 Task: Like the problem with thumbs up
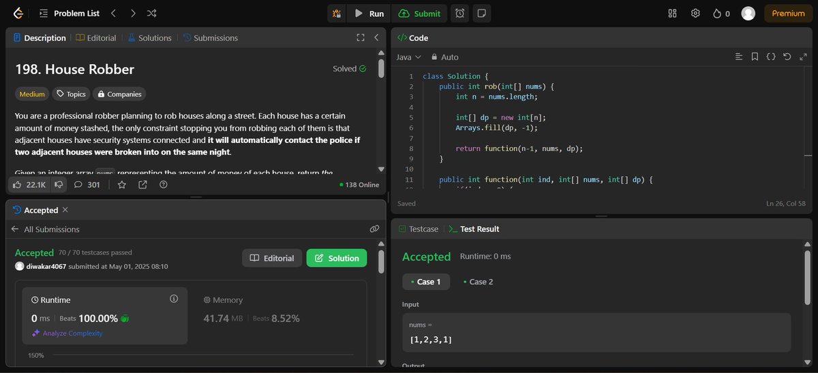pos(29,184)
